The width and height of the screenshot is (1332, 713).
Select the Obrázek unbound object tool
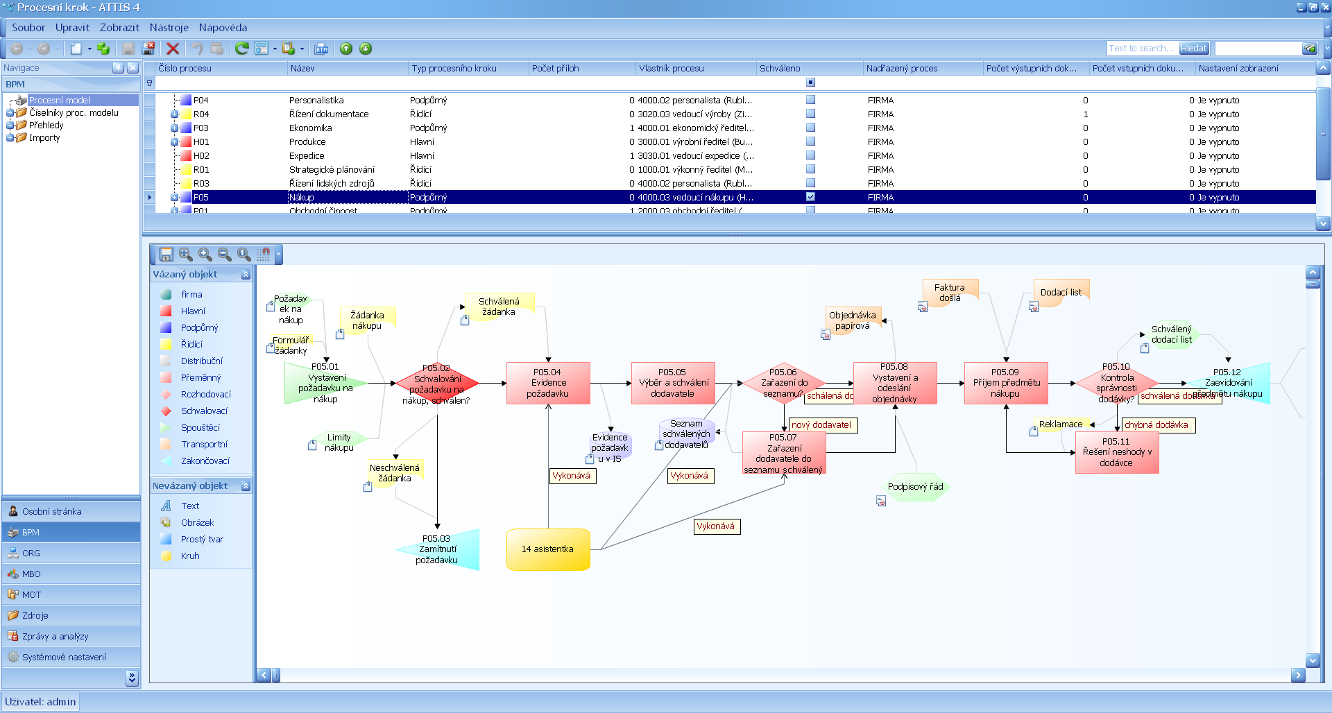click(197, 522)
